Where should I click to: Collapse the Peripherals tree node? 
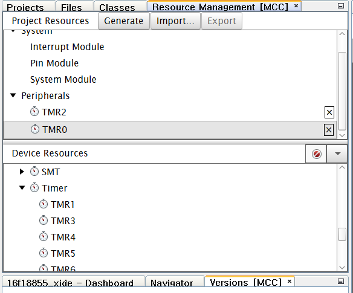pyautogui.click(x=13, y=95)
